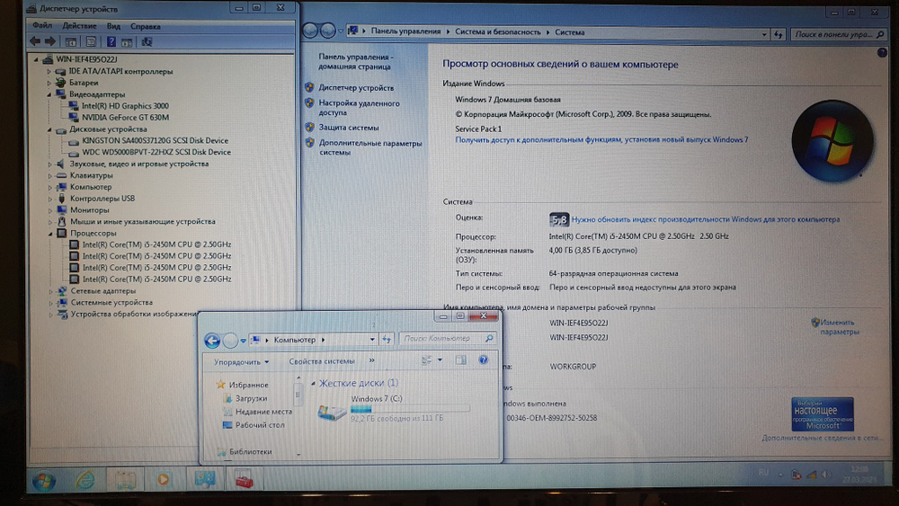Open Properties icon in Device Manager toolbar

(x=91, y=42)
